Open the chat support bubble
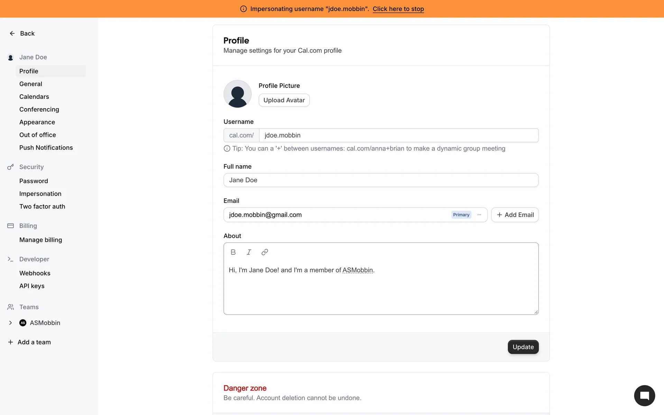This screenshot has height=415, width=664. pyautogui.click(x=644, y=396)
